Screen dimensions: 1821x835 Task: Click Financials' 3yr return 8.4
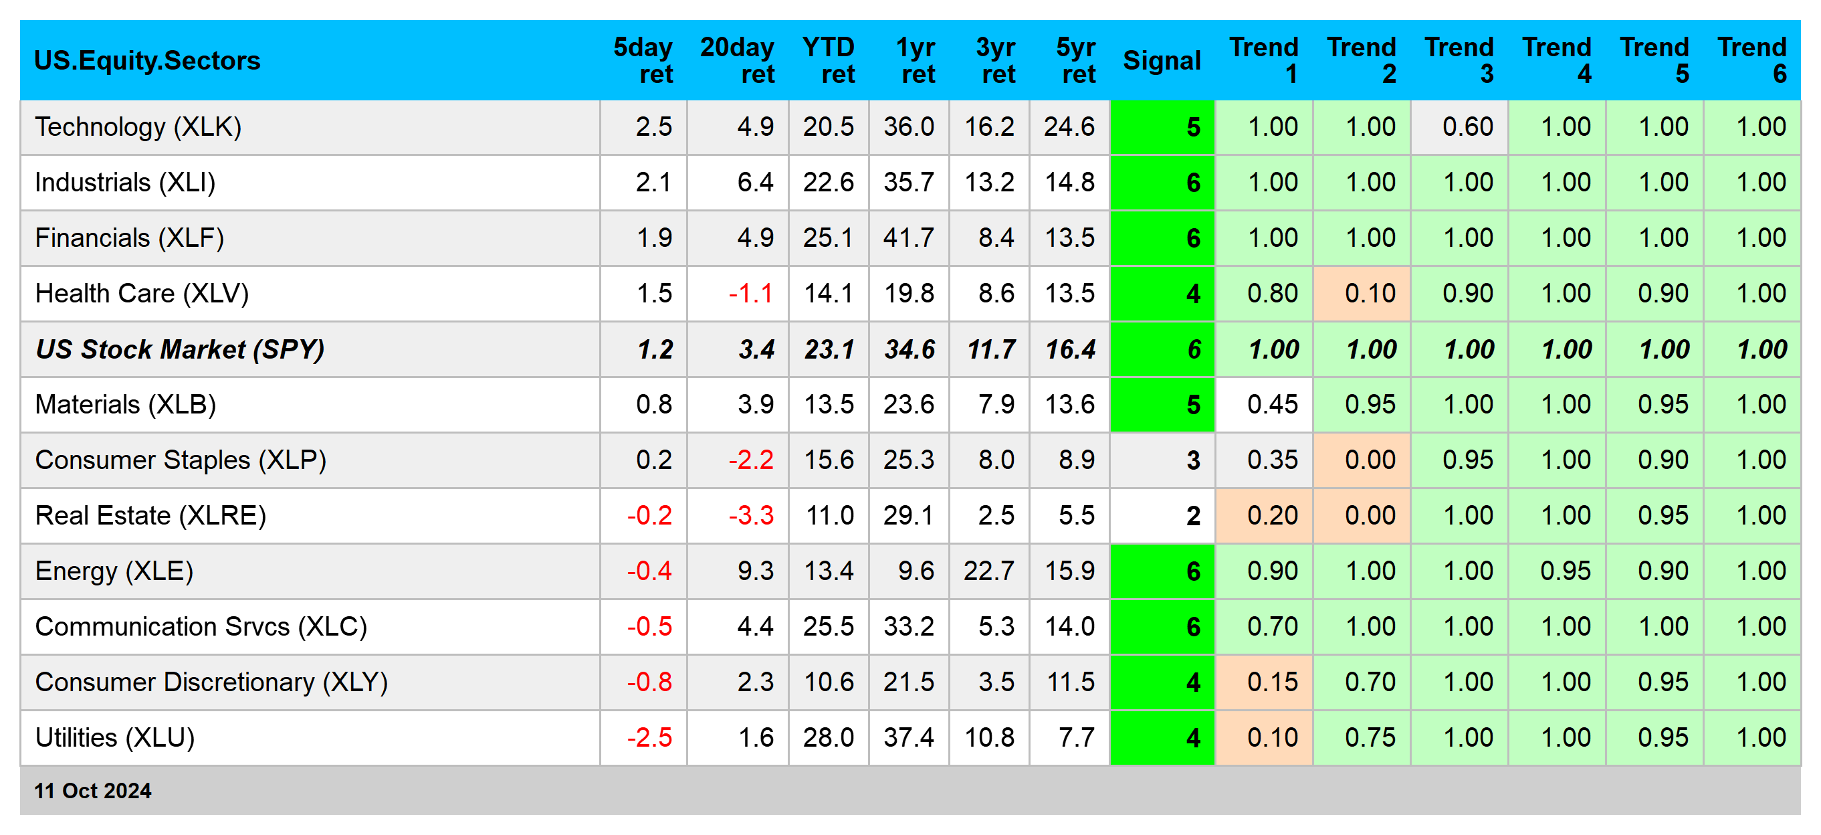989,238
